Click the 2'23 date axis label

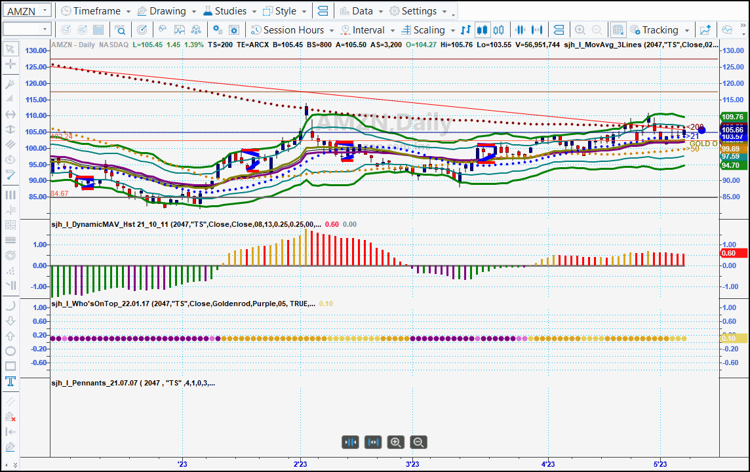(x=300, y=464)
